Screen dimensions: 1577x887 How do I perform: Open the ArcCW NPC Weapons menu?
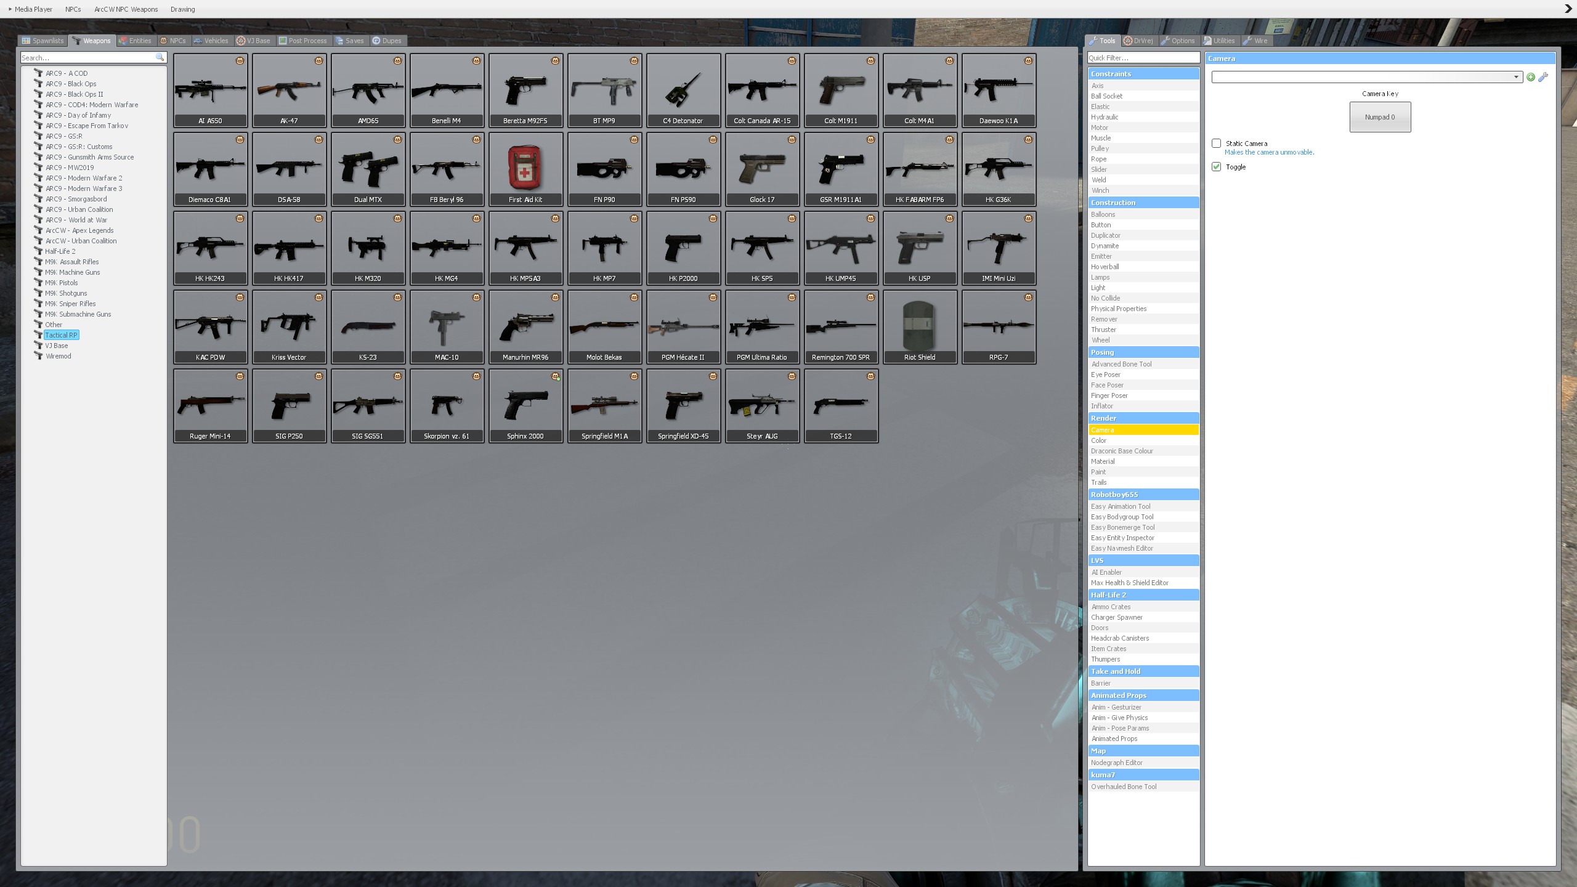point(126,9)
